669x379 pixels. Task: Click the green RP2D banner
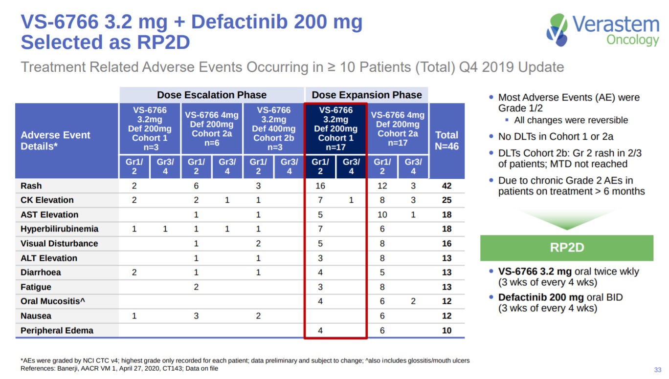(567, 248)
